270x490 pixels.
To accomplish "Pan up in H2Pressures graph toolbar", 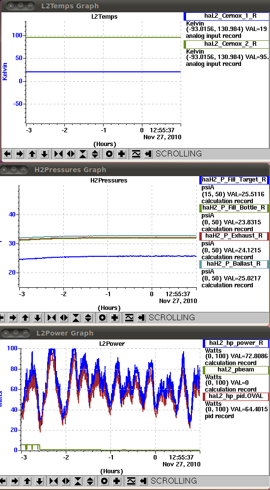I will (x=25, y=318).
